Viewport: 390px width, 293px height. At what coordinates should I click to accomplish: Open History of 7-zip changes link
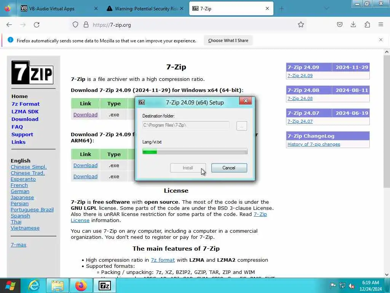coord(314,144)
